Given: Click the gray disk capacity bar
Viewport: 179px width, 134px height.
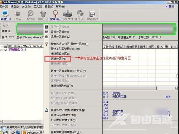Looking at the screenshot, I should [96, 29].
